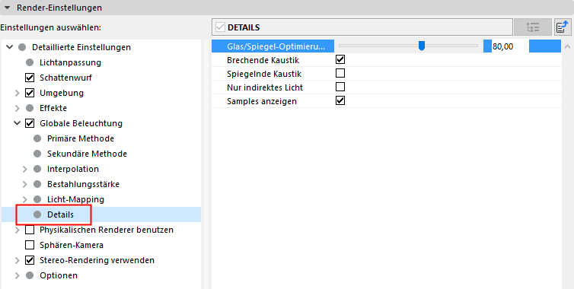The image size is (574, 289).
Task: Click gray bullet icon beside Primäre Methode
Action: click(37, 138)
